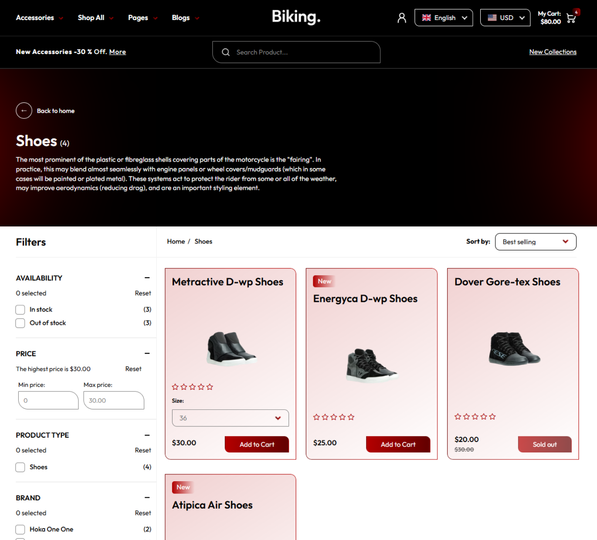Image resolution: width=597 pixels, height=540 pixels.
Task: Open the Blogs menu
Action: pos(185,18)
